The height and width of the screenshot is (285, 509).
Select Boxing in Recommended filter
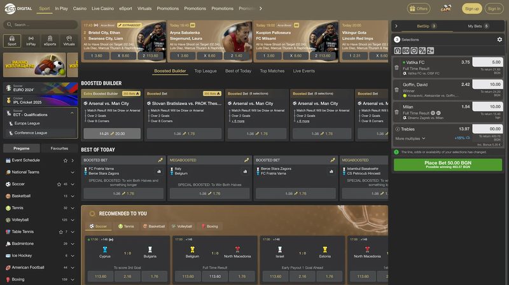click(x=209, y=226)
